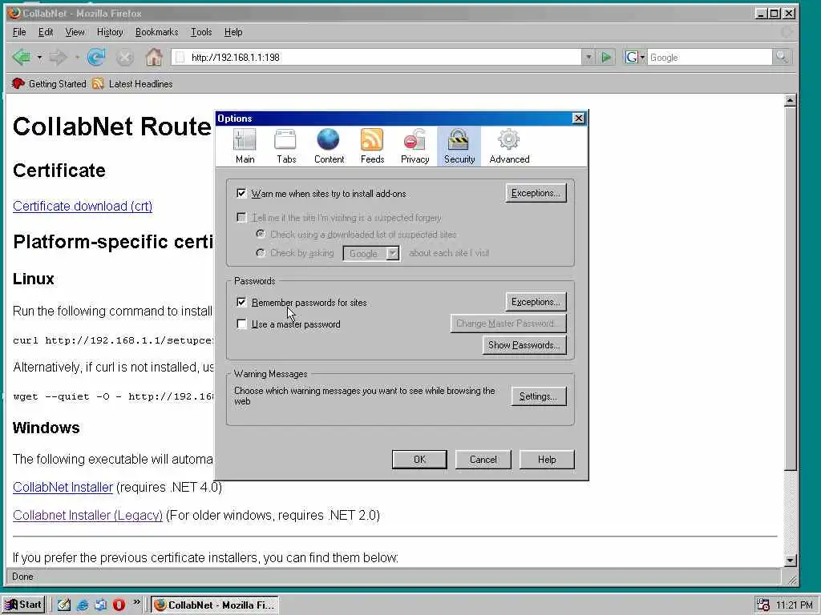Expand the Forward button history dropdown arrow

tap(77, 57)
